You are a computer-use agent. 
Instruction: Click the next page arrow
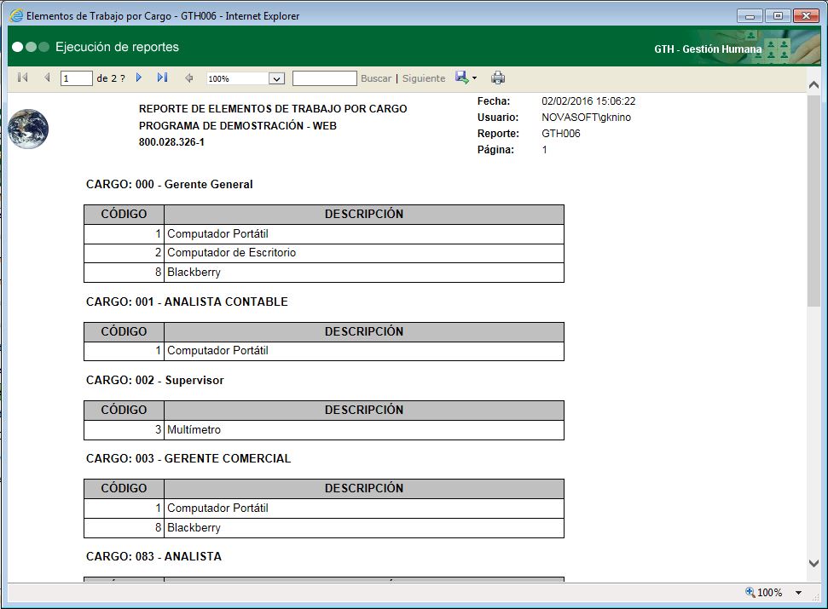pyautogui.click(x=138, y=78)
